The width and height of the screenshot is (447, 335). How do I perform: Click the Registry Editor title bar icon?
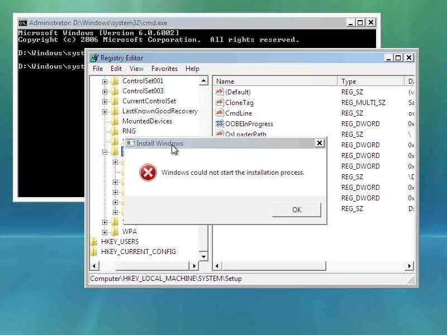tap(94, 58)
